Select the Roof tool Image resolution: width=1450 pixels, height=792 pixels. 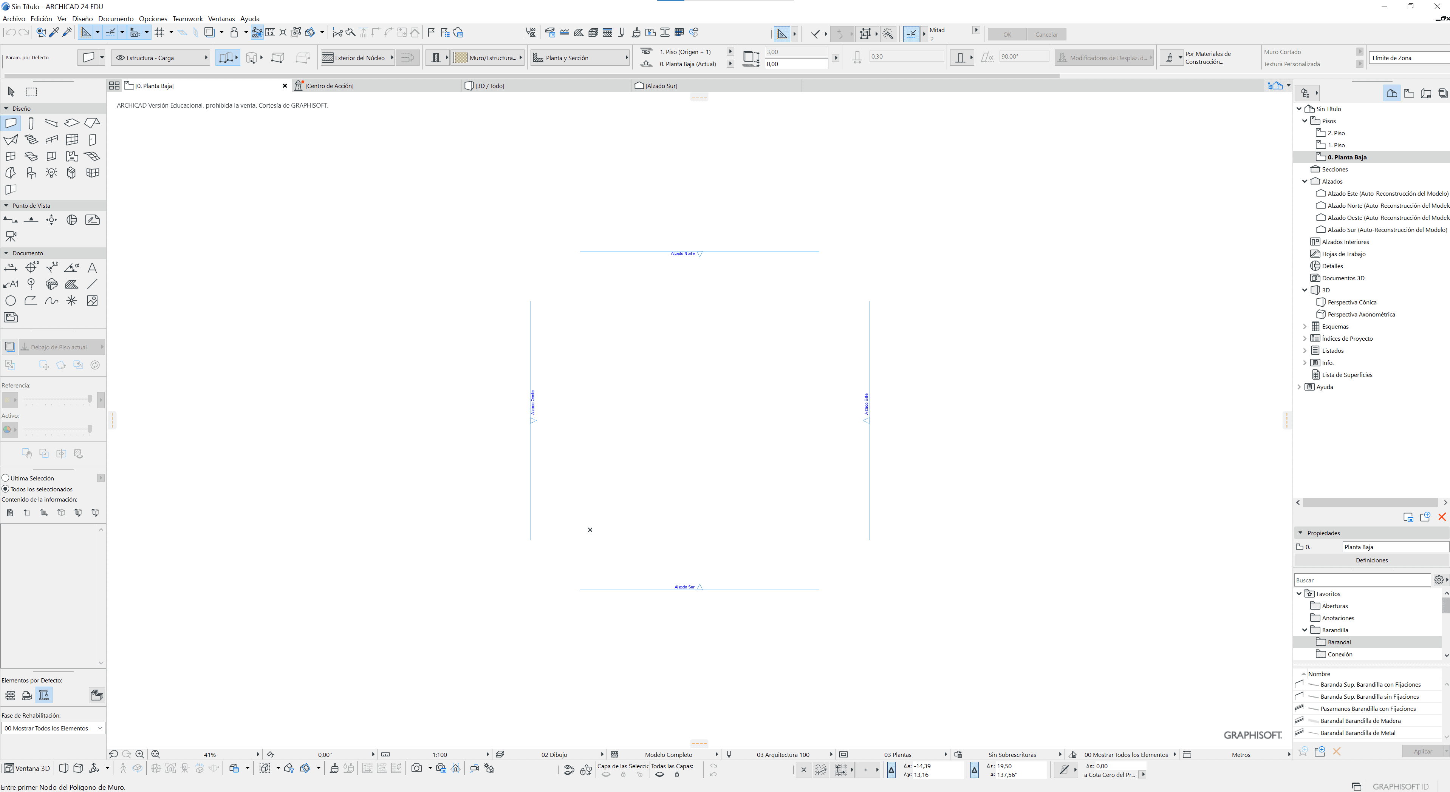click(93, 123)
